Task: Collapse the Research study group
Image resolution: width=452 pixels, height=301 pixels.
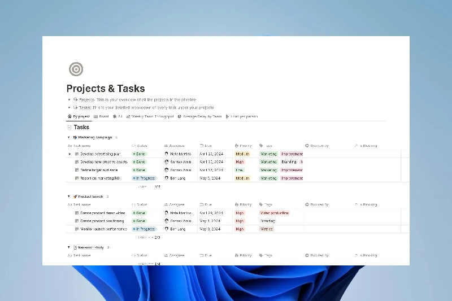Action: (68, 247)
